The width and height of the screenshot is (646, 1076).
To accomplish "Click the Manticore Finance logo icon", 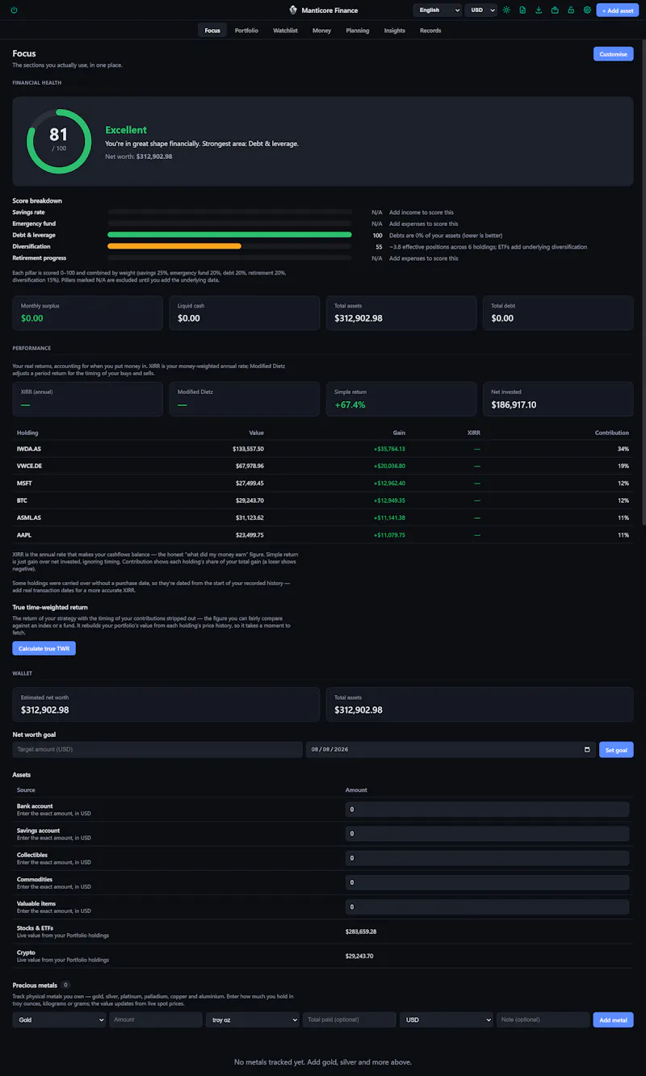I will point(293,10).
